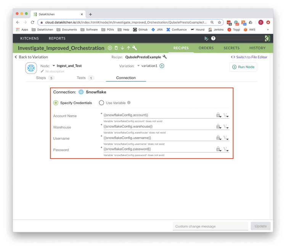Click the down arrow icon in green header
The image size is (286, 249).
122,48
